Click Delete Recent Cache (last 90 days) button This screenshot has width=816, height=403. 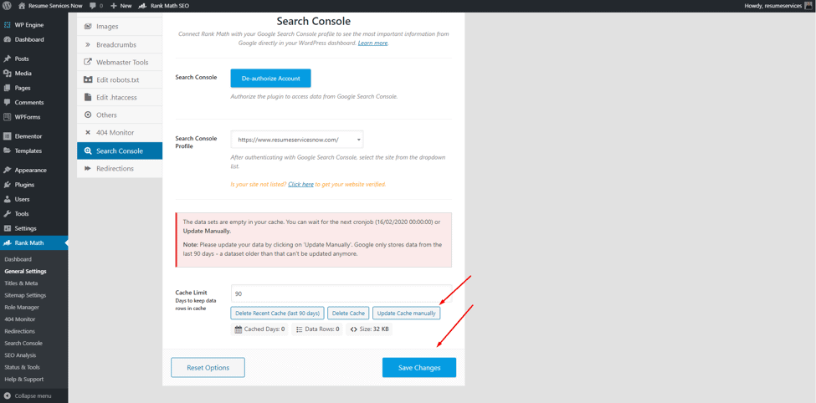pos(277,314)
